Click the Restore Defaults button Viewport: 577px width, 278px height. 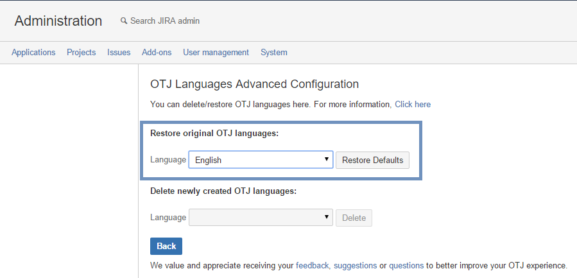[372, 160]
